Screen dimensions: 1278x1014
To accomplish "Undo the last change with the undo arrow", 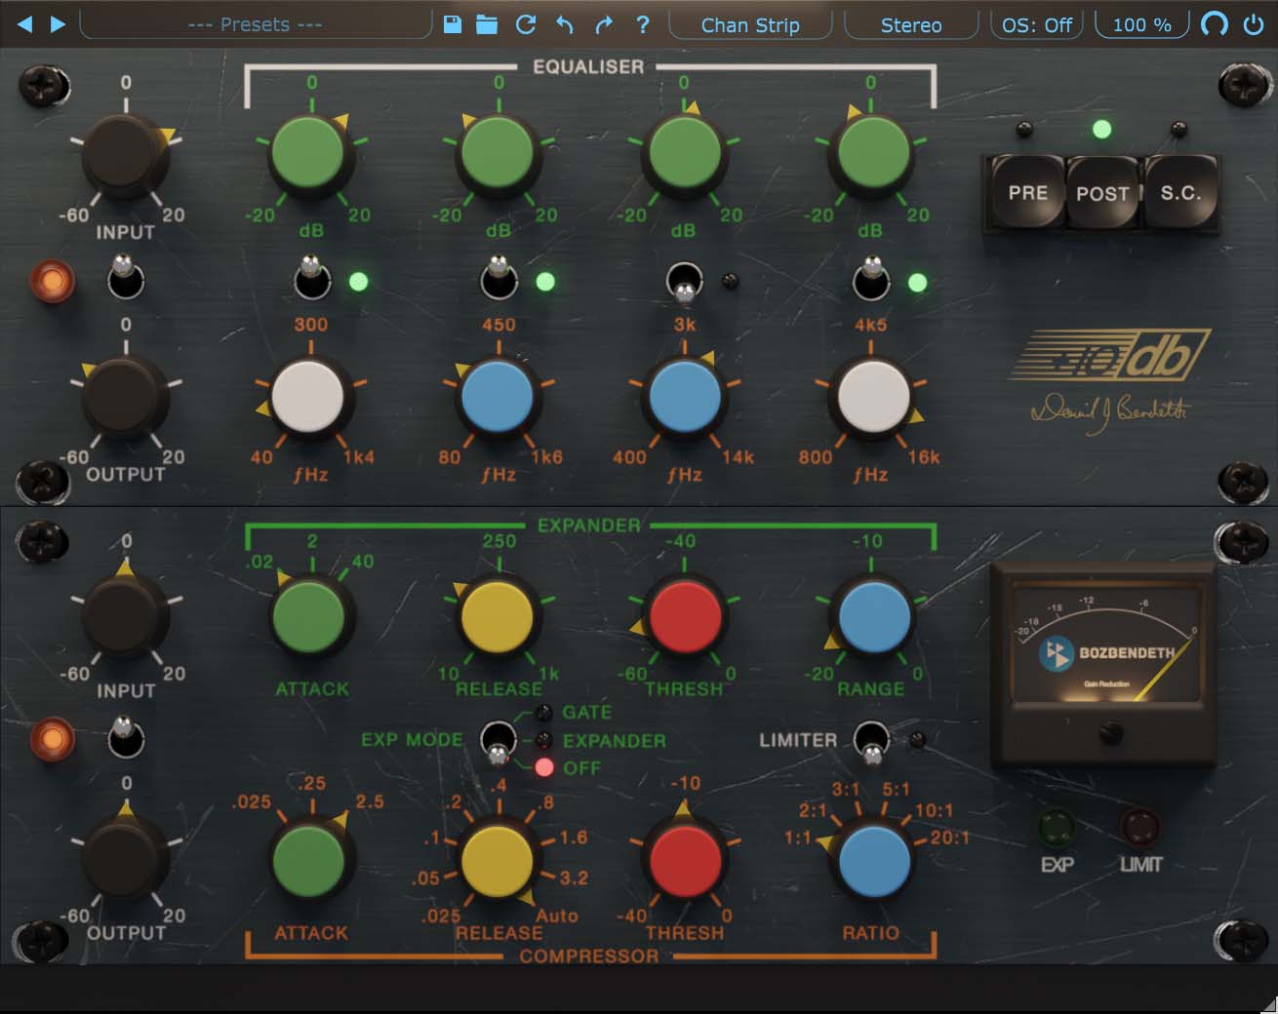I will (564, 24).
